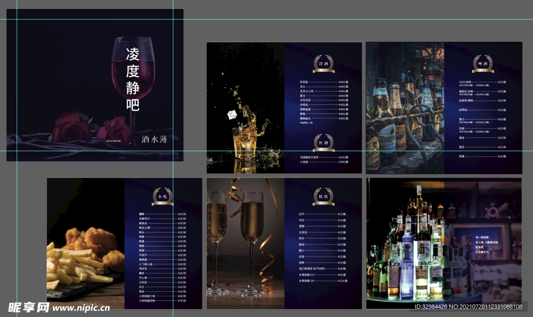Screen dimensions: 533x317
Task: Click the beer bottles photo
Action: 404,108
